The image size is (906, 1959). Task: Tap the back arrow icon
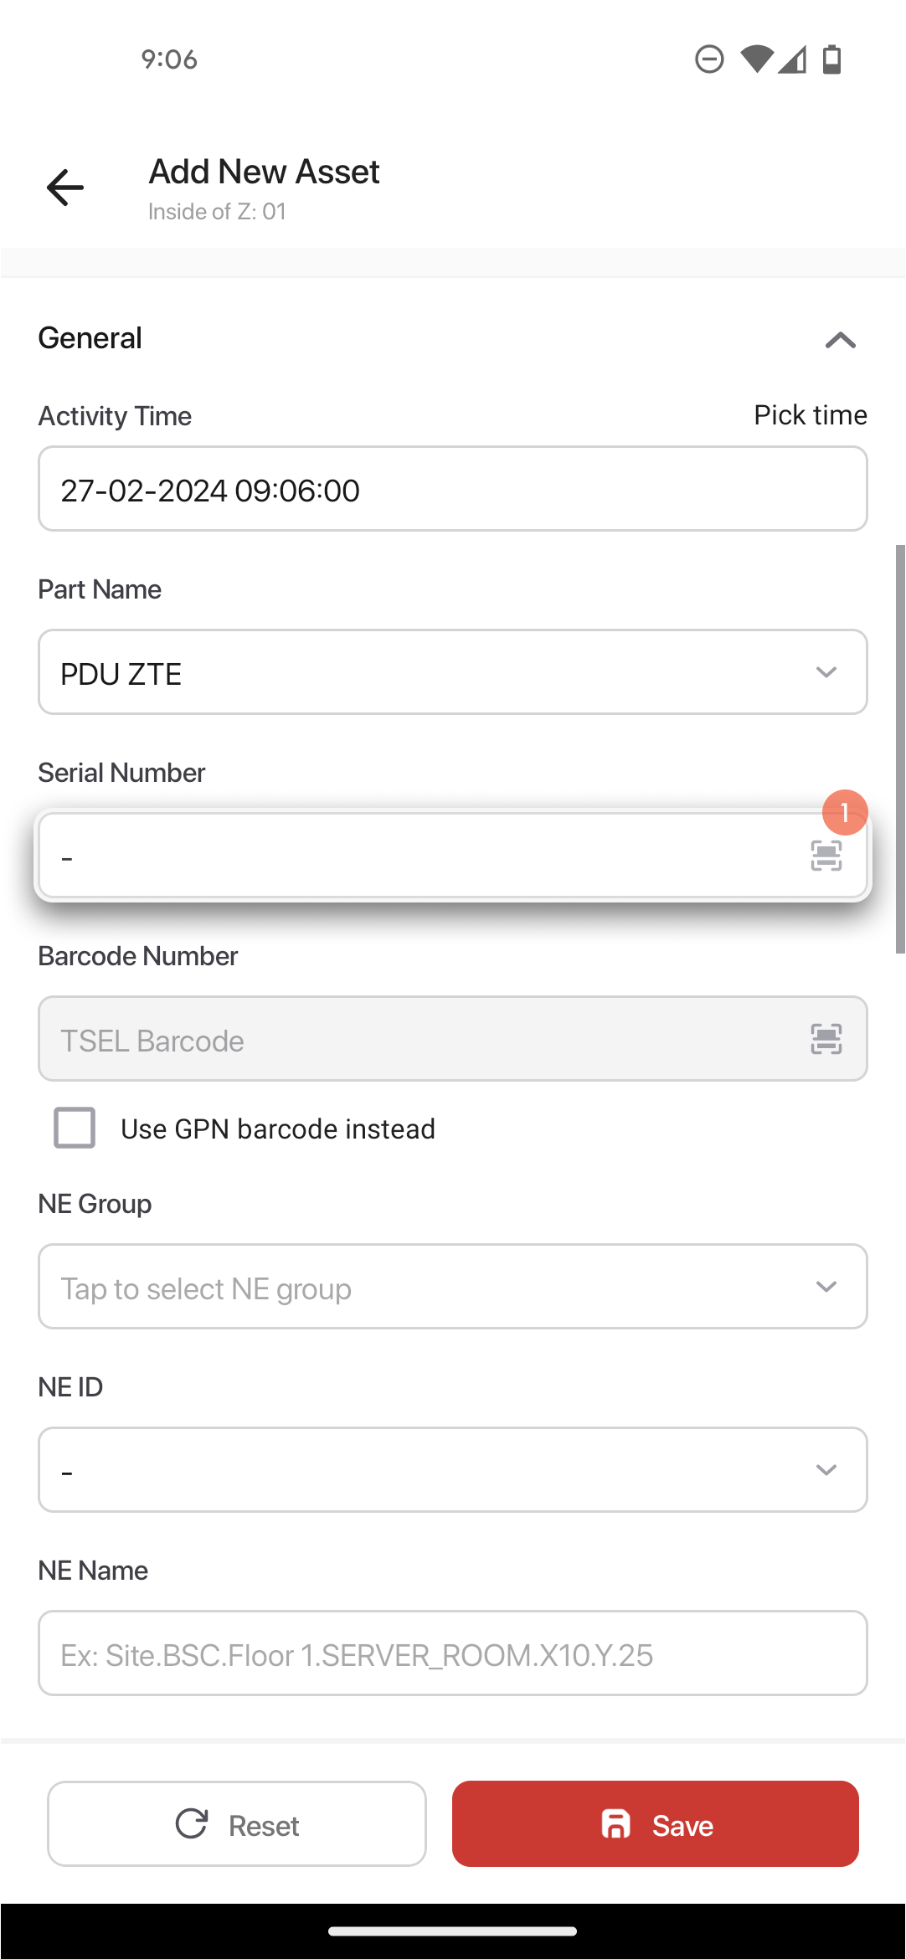point(64,187)
